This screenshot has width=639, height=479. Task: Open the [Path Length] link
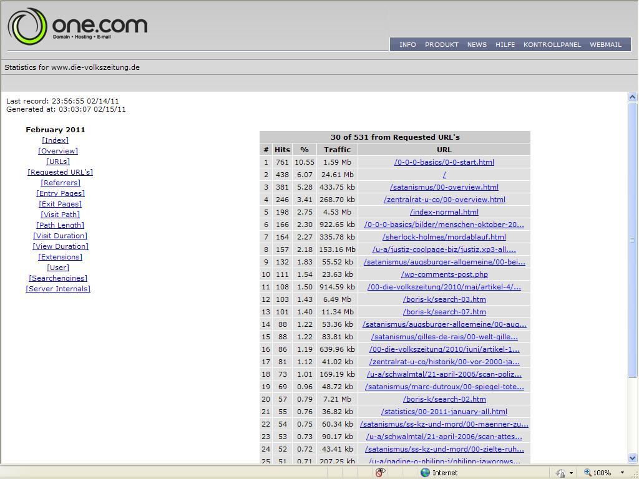(60, 225)
